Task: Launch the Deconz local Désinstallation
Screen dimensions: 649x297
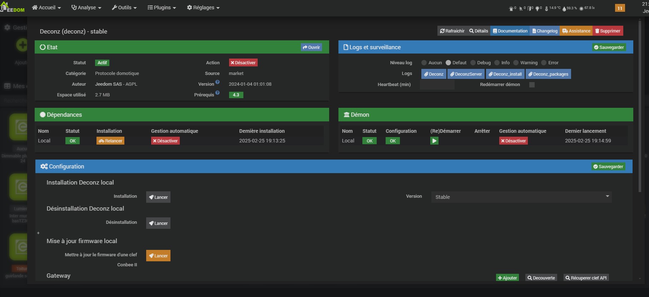Action: pyautogui.click(x=158, y=223)
